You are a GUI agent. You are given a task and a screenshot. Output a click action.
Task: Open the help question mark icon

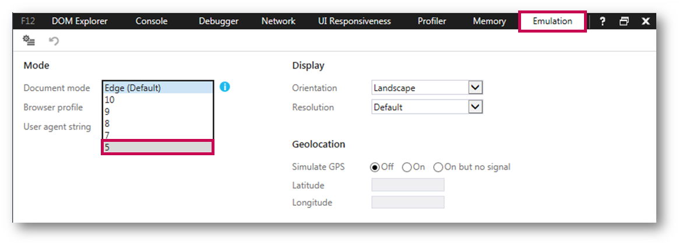[x=602, y=21]
